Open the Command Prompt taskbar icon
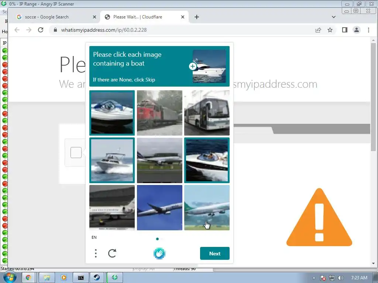This screenshot has width=378, height=283. (x=81, y=278)
